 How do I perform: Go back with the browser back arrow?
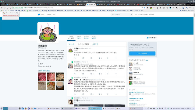pyautogui.click(x=2, y=8)
